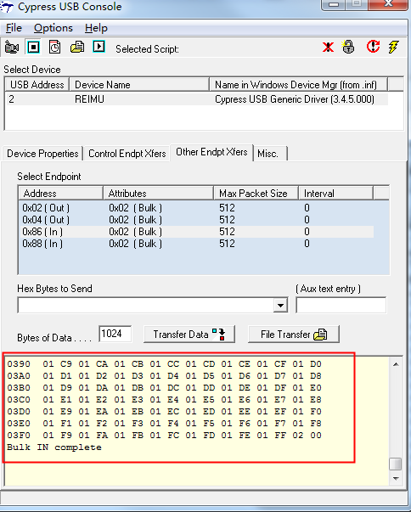Click the File Transfer button

pos(294,334)
